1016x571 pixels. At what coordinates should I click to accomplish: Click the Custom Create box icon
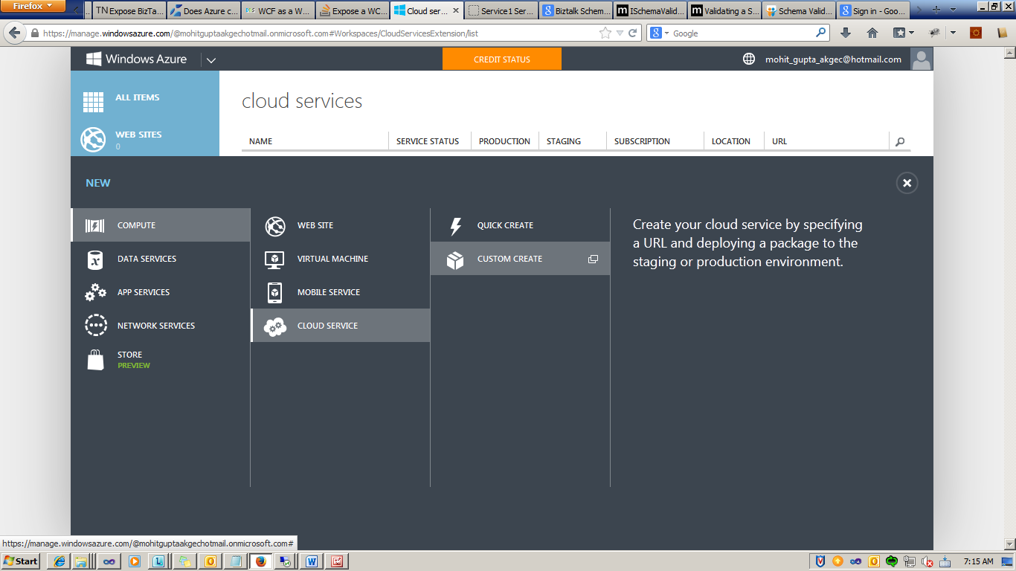pos(455,259)
